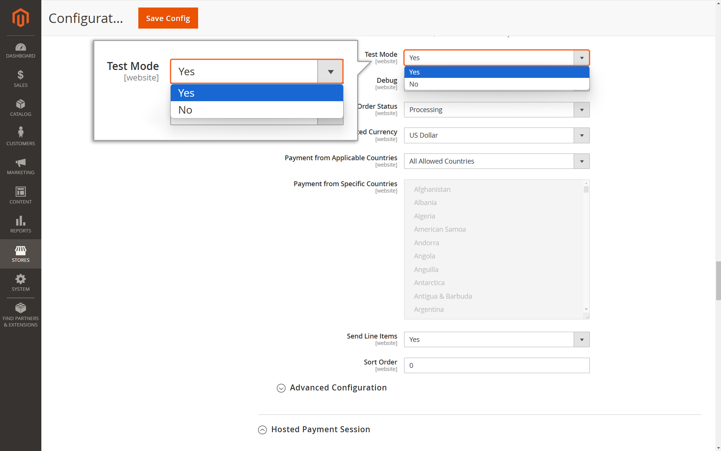Click the Sort Order field label
The height and width of the screenshot is (451, 721).
pos(380,362)
